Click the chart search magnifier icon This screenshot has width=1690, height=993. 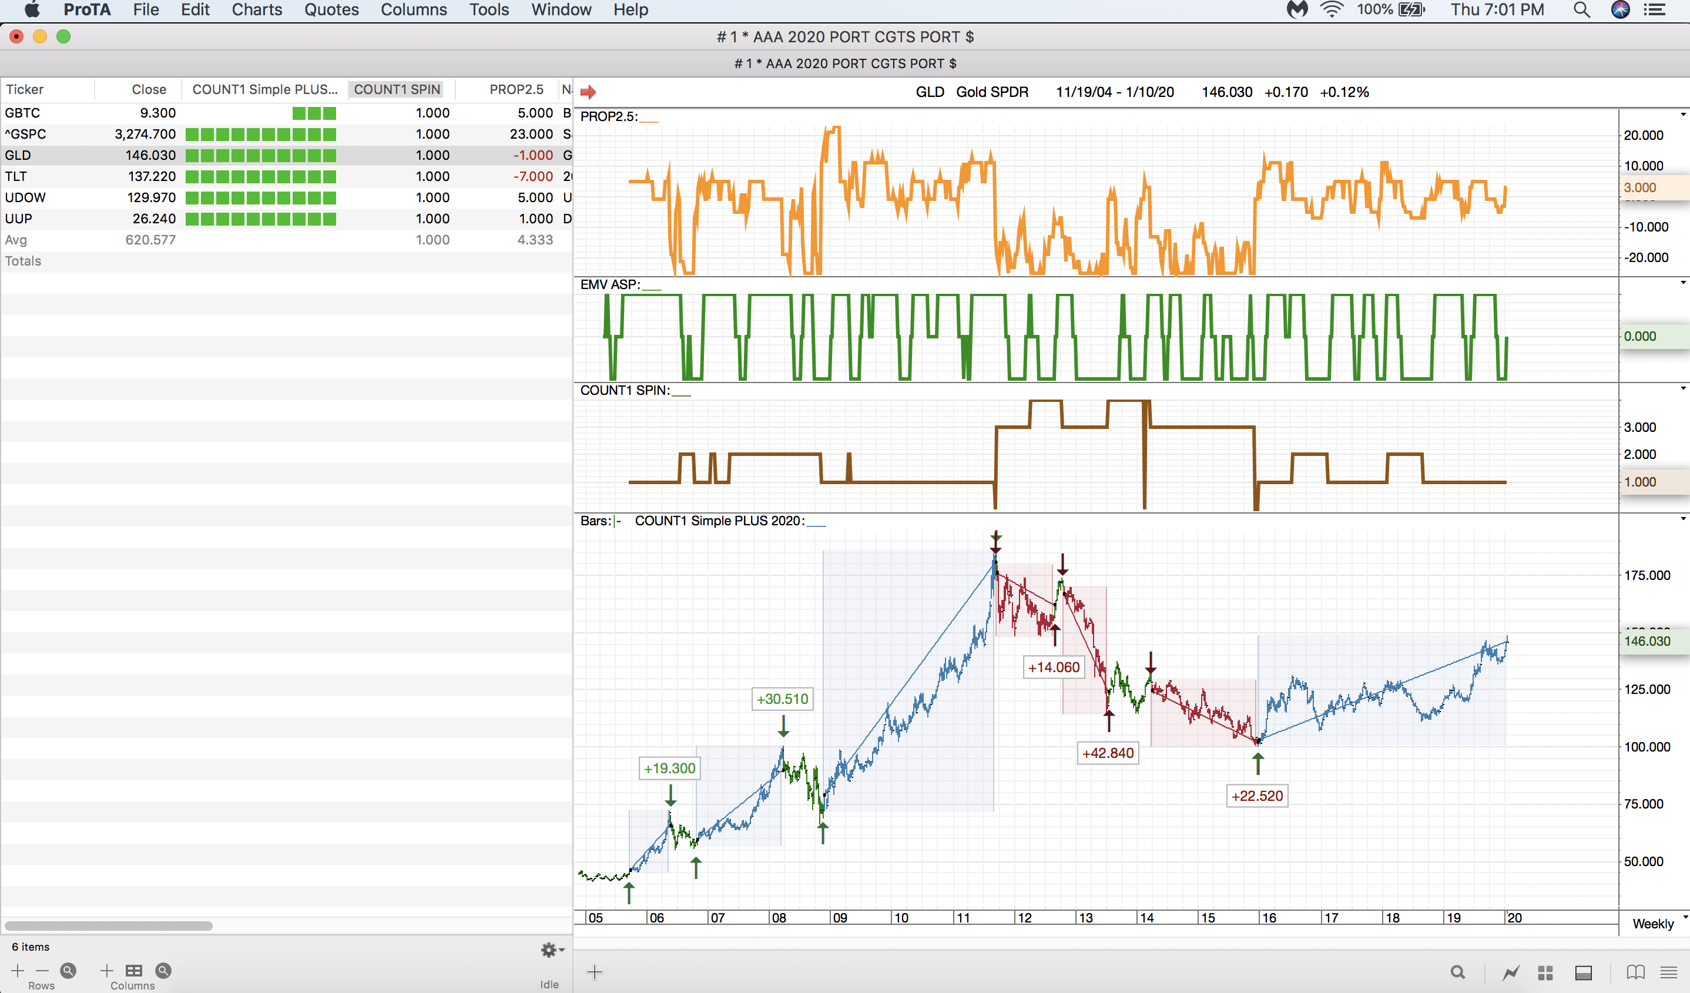click(x=1458, y=972)
